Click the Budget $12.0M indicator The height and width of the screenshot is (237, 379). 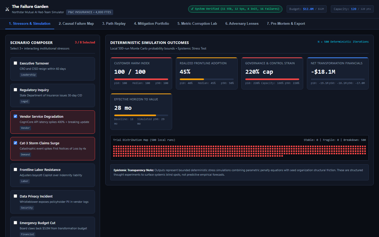(307, 9)
